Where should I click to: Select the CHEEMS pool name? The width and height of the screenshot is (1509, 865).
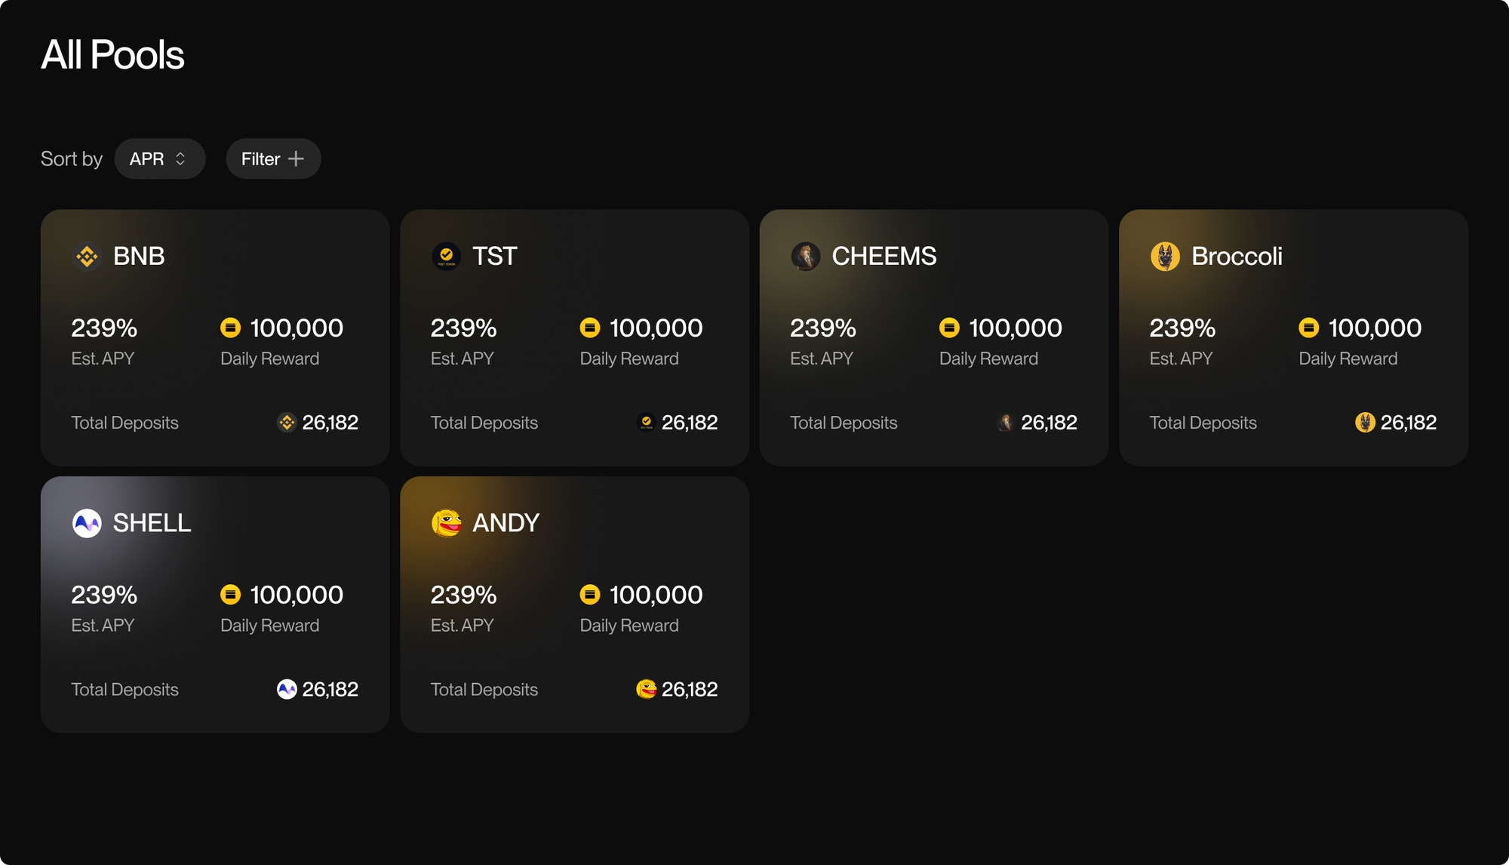click(x=884, y=257)
